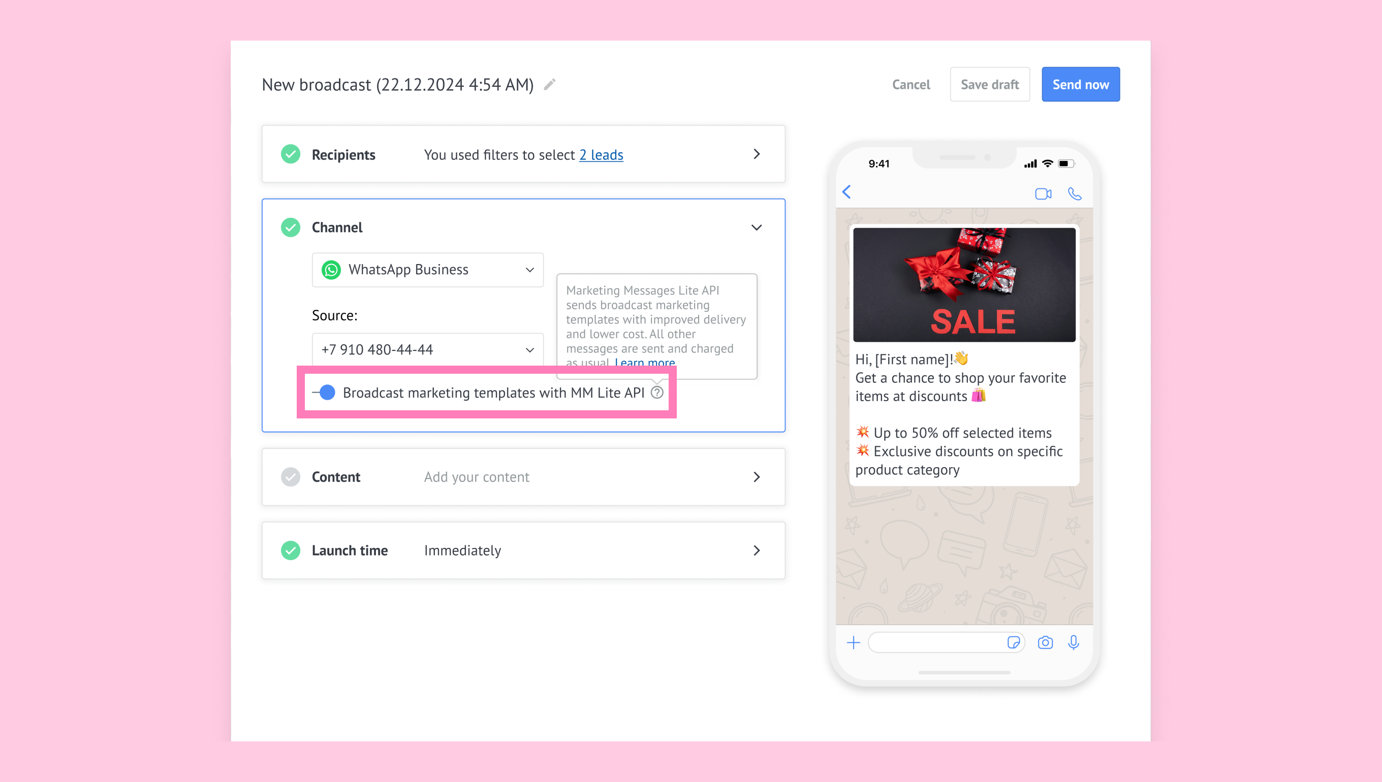Click the Content row label

point(336,477)
